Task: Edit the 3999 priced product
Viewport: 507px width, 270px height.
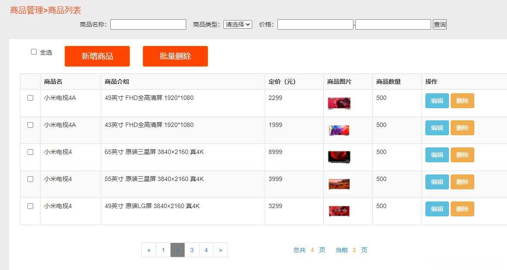Action: [x=437, y=182]
